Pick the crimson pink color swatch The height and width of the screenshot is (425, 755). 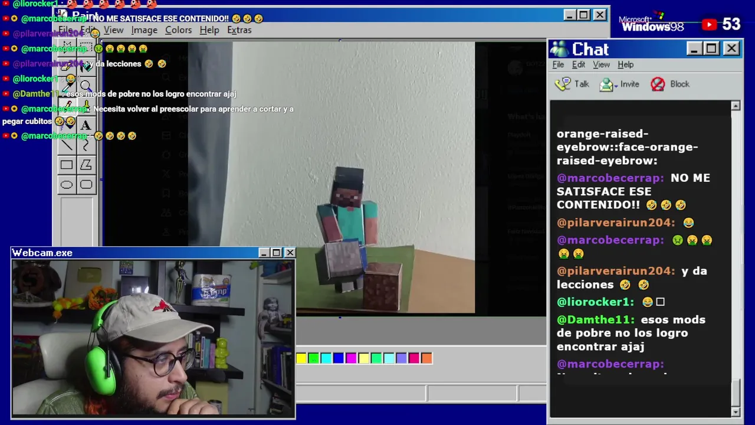click(414, 358)
